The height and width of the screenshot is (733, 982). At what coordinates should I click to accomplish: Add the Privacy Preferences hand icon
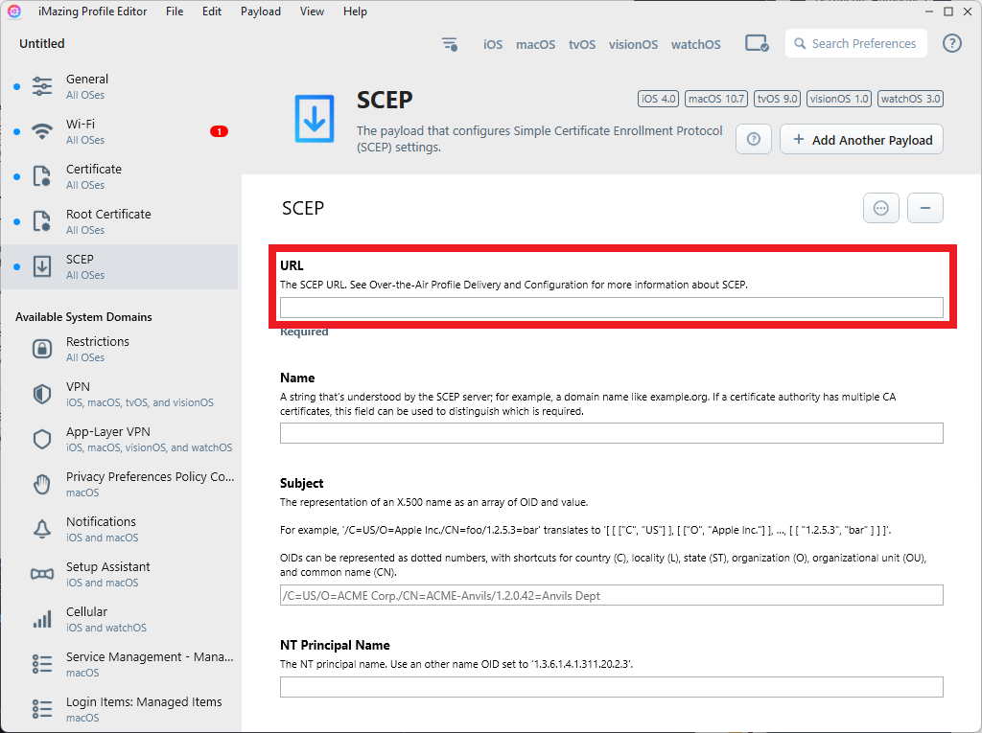[x=42, y=484]
